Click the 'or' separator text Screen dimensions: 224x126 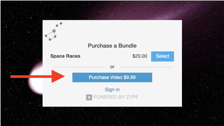coord(112,67)
